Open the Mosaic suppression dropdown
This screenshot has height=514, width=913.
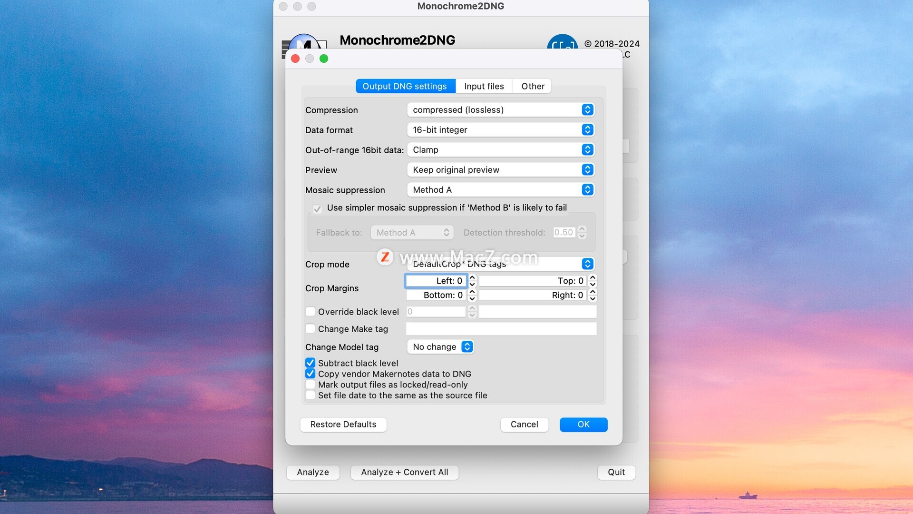[x=501, y=190]
